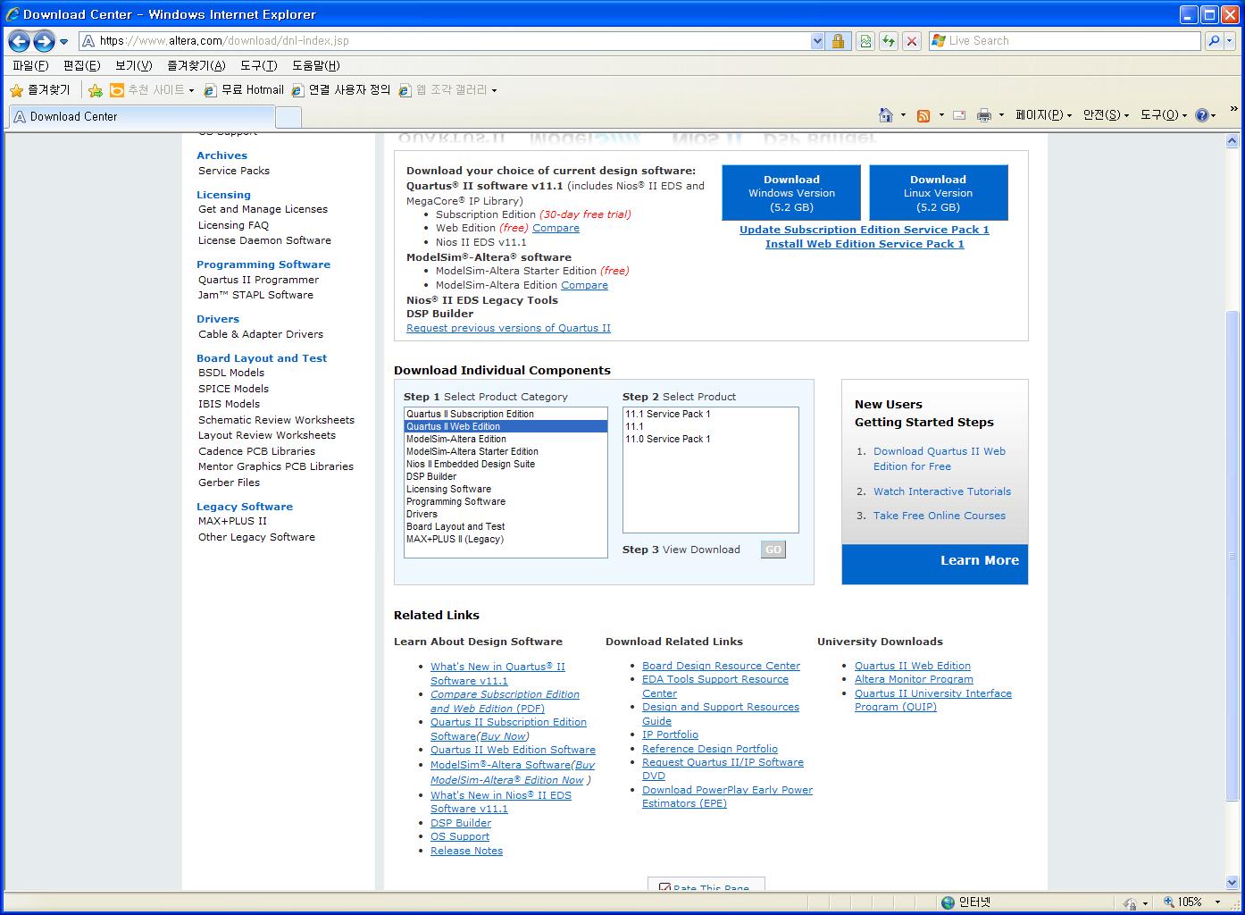Screen dimensions: 1245x915
Task: Open the 페이지(P) dropdown menu
Action: [x=1043, y=115]
